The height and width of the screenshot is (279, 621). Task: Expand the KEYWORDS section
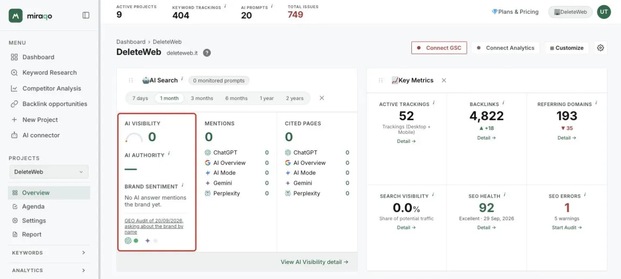[49, 253]
